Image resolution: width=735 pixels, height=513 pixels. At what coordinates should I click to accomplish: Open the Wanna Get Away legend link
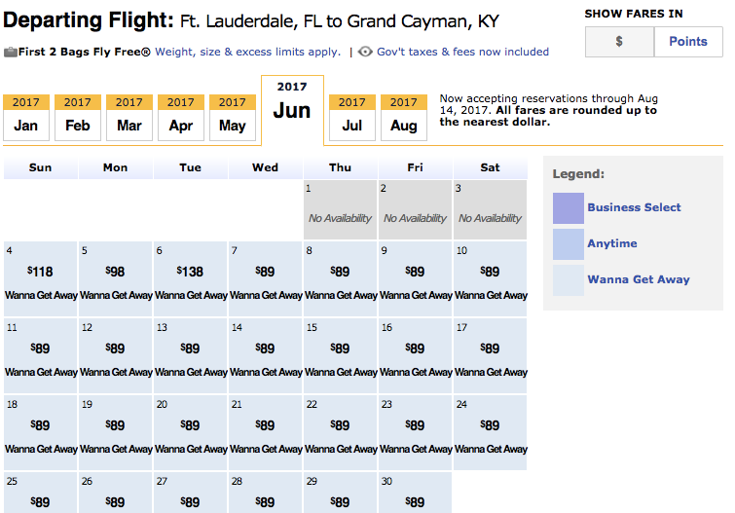638,279
